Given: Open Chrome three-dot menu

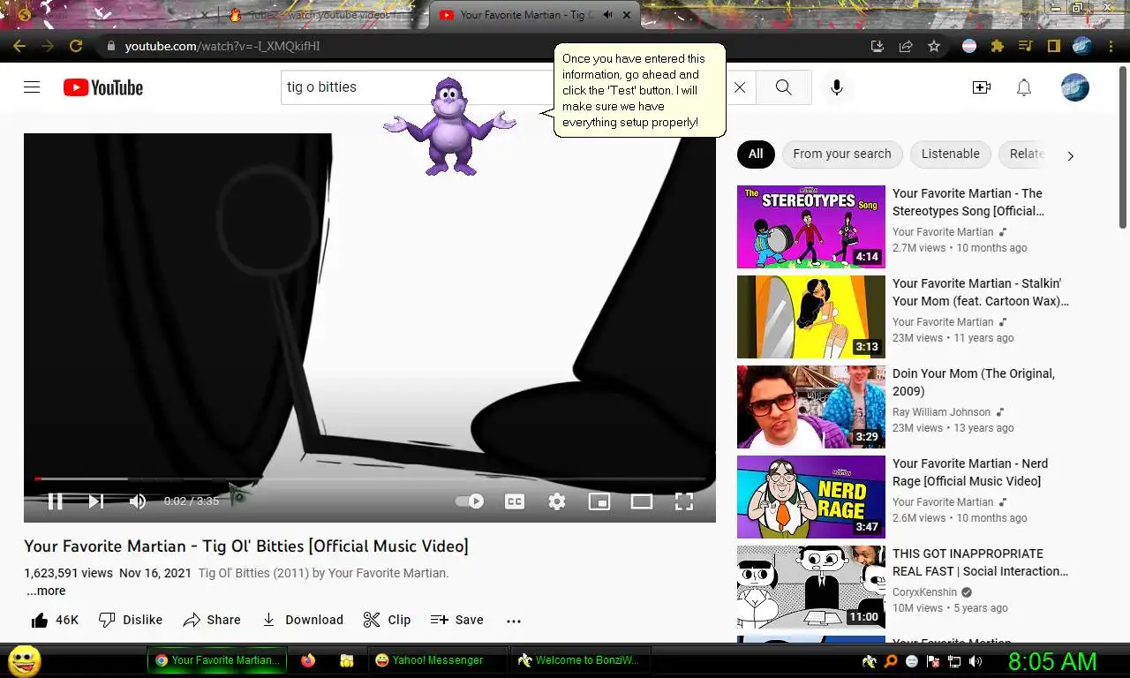Looking at the screenshot, I should point(1111,46).
